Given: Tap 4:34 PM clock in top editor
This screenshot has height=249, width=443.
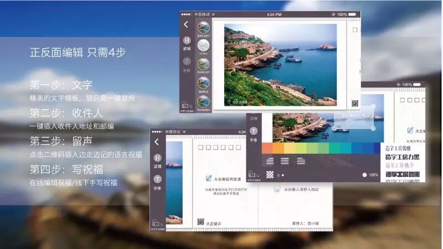Looking at the screenshot, I should (274, 14).
